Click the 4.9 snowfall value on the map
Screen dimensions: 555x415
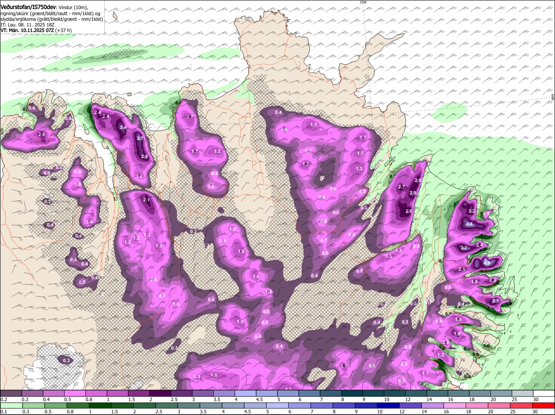486,263
